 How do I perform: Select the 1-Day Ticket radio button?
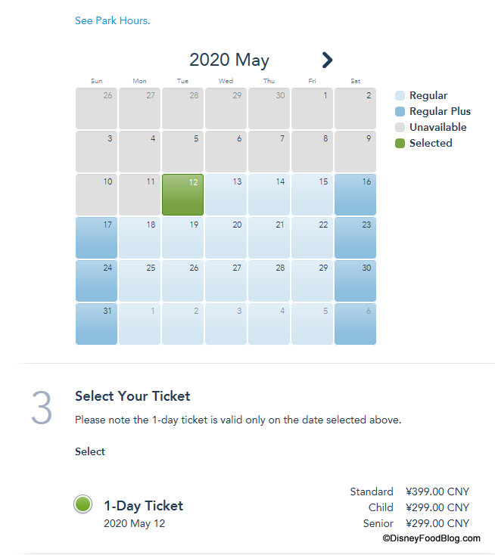pos(83,504)
